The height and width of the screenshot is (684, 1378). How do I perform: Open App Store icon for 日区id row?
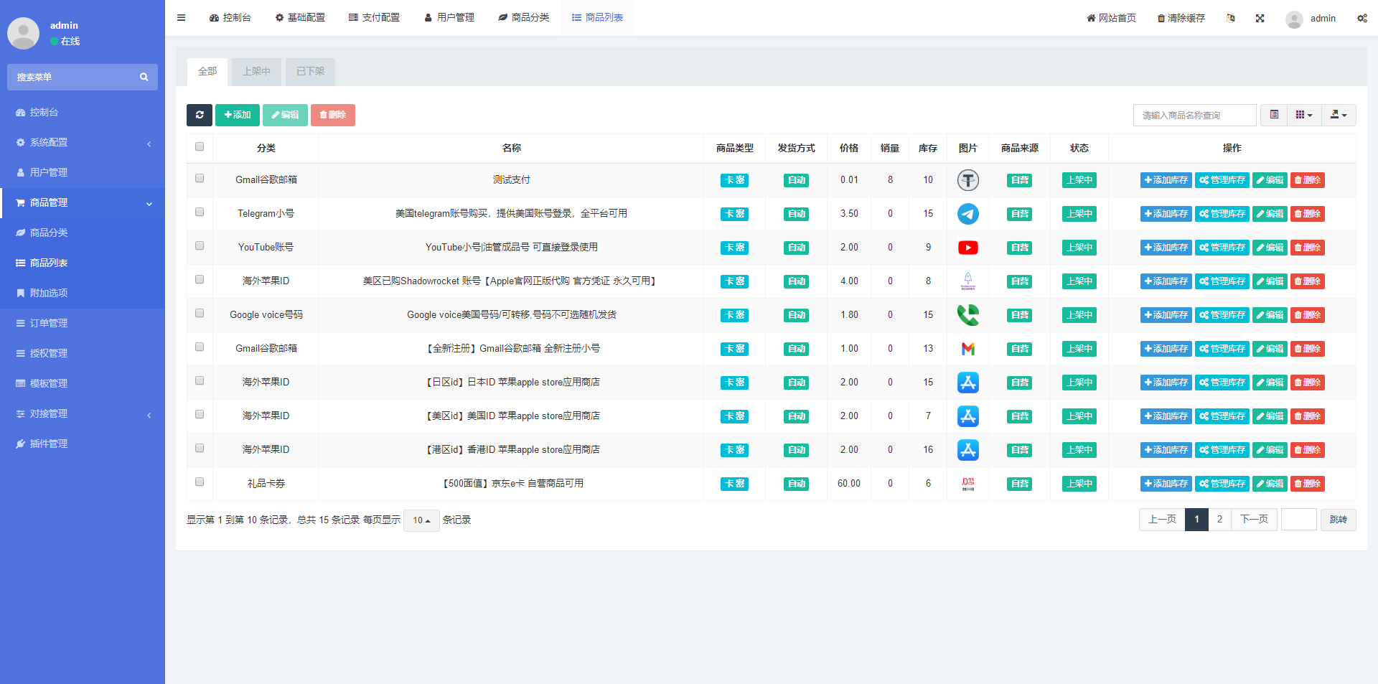[x=967, y=383]
